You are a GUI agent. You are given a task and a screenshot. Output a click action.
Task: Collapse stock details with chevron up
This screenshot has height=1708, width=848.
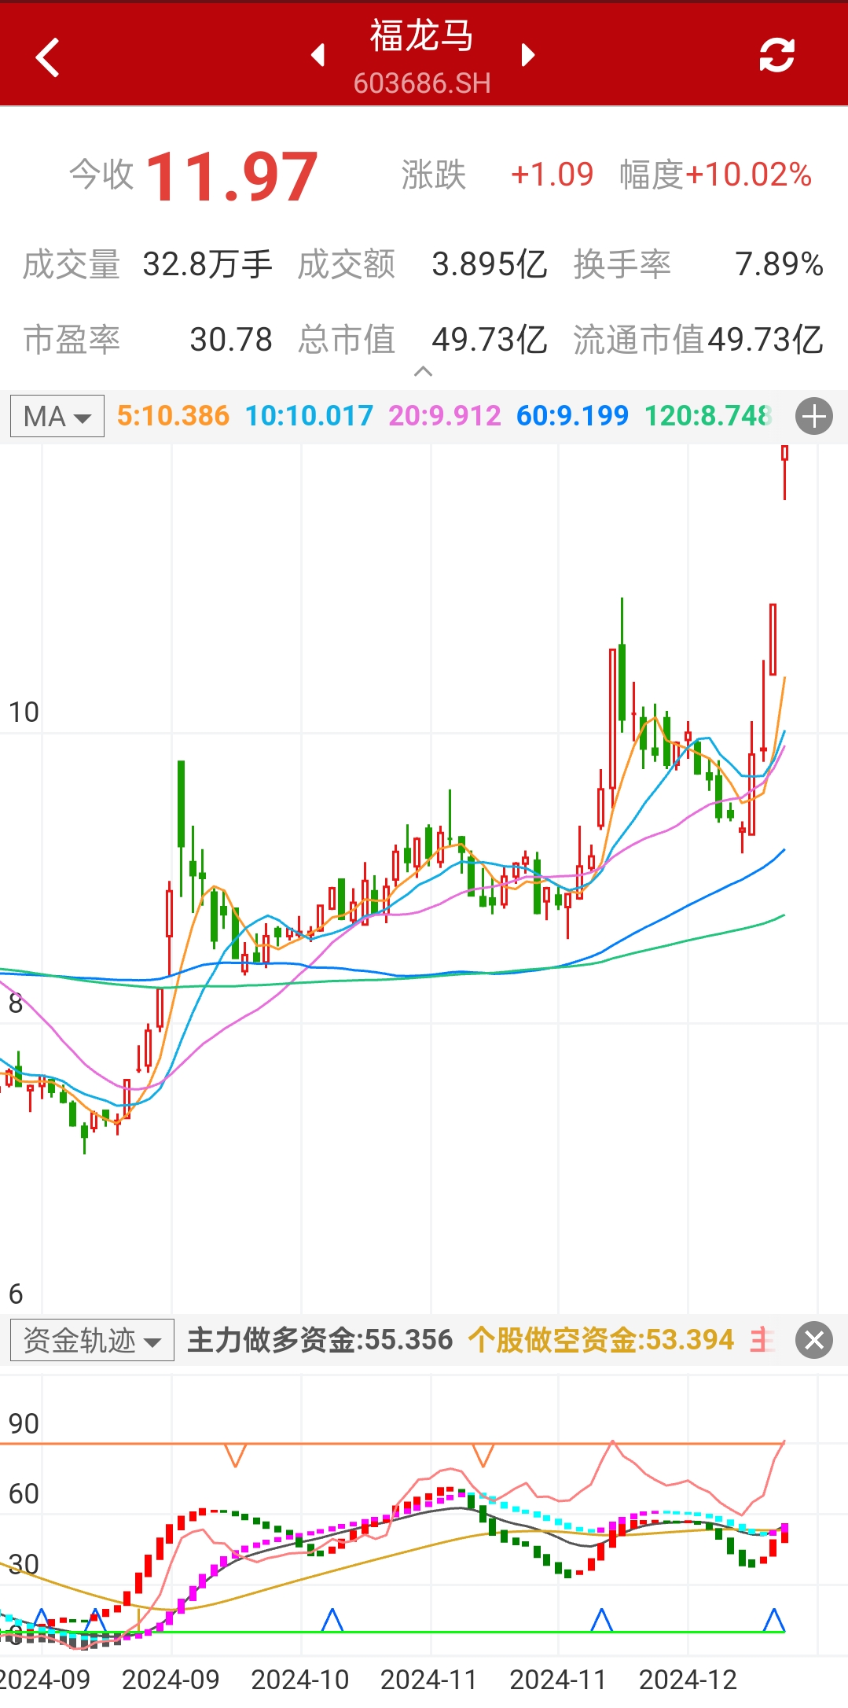423,372
